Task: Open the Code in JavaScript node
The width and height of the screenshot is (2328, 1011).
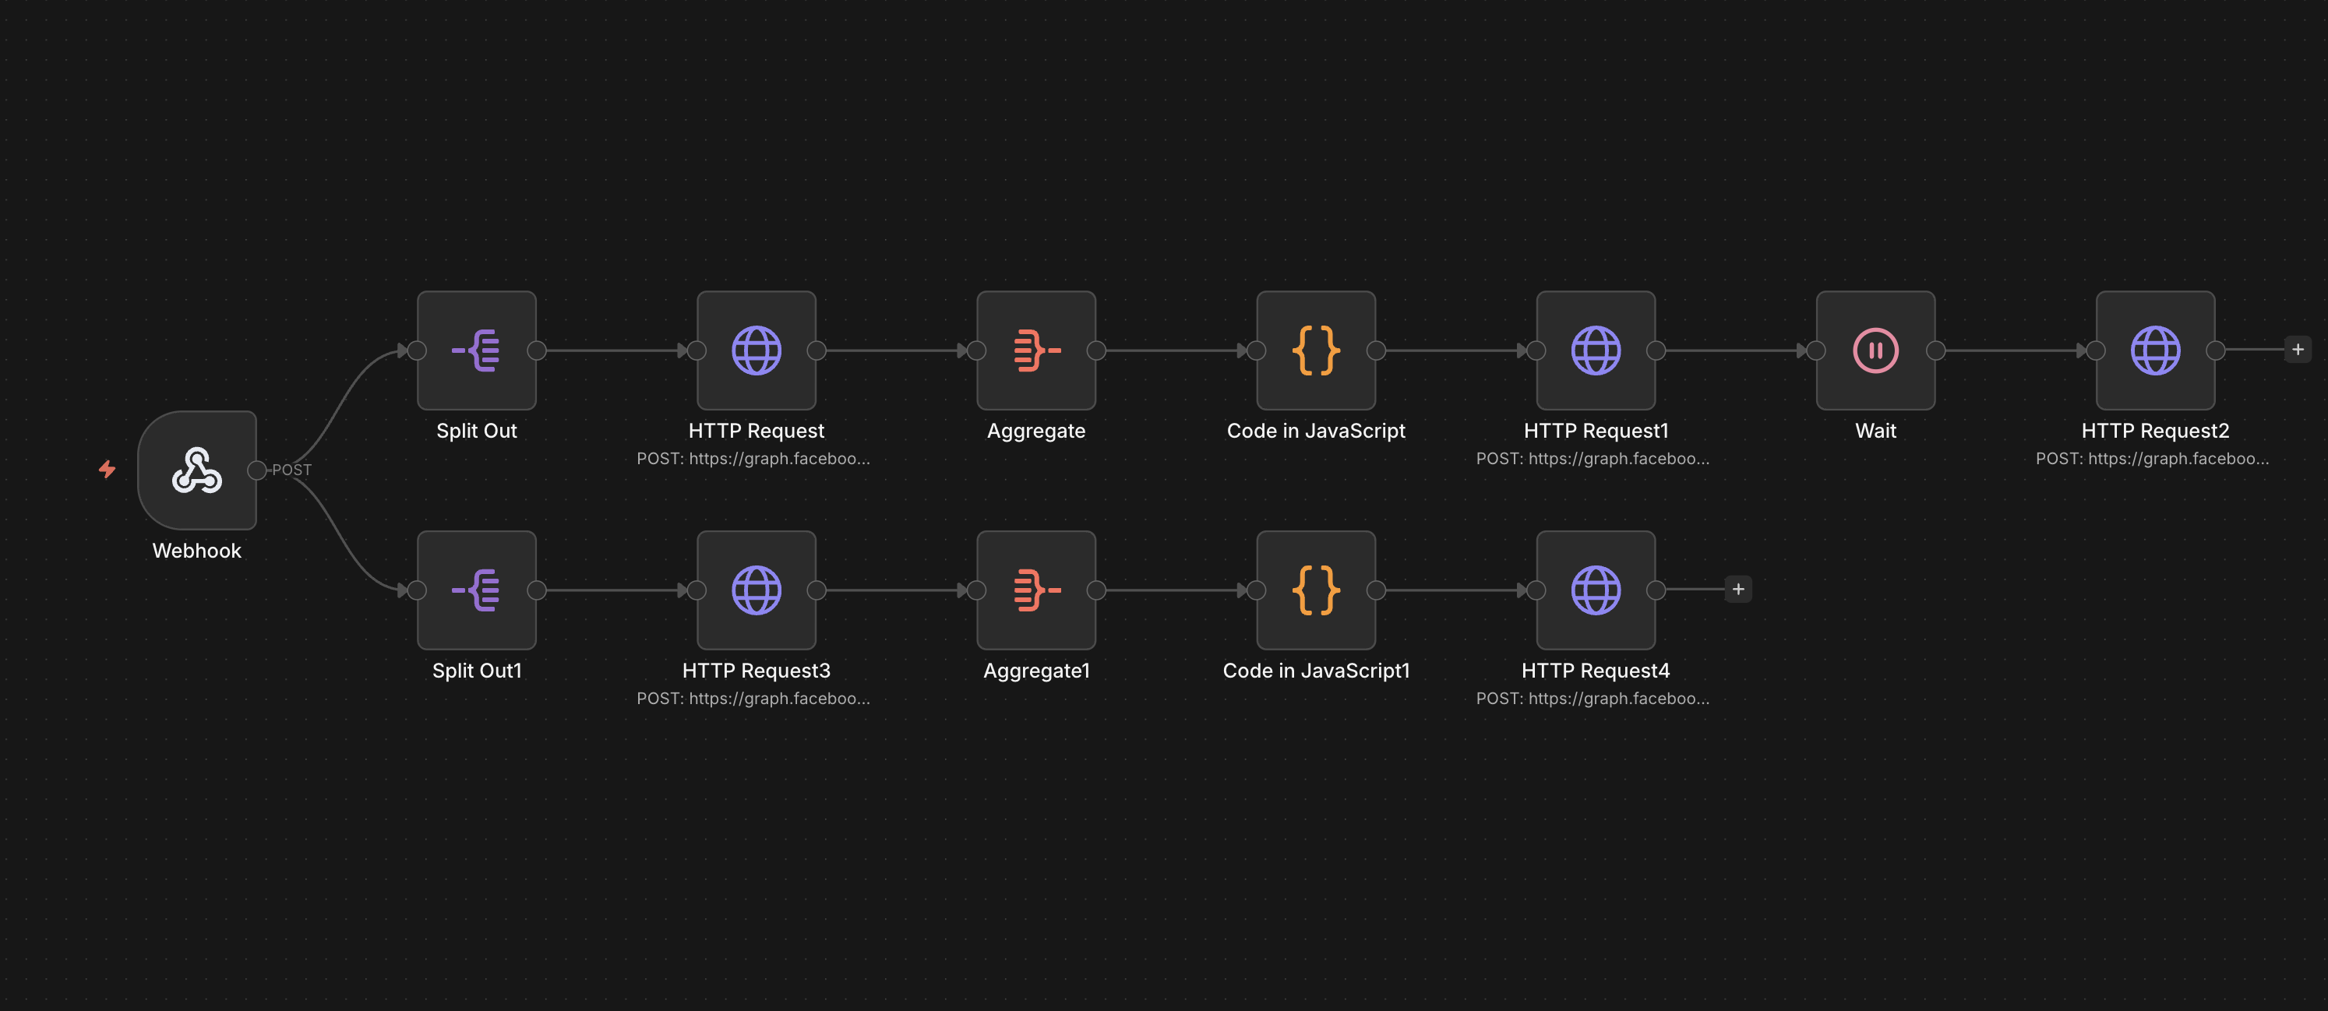Action: click(1315, 351)
